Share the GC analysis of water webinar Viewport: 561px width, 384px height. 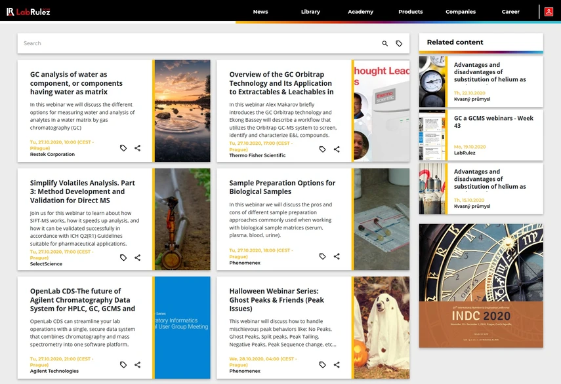point(137,148)
